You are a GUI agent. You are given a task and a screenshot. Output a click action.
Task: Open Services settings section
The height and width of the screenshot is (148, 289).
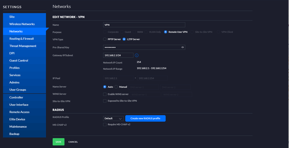[x=24, y=75]
